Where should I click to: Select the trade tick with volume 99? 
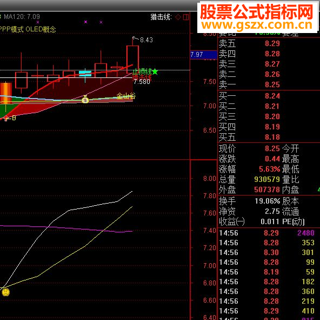coord(269,262)
